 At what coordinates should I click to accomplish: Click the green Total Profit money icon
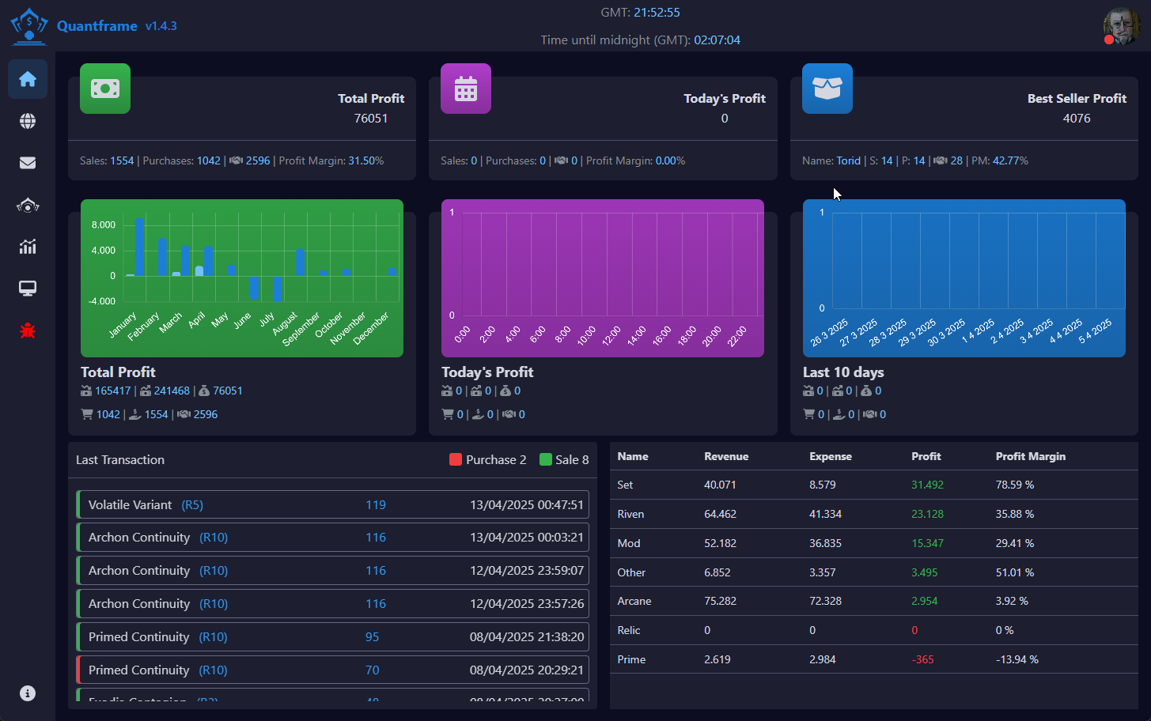(105, 89)
